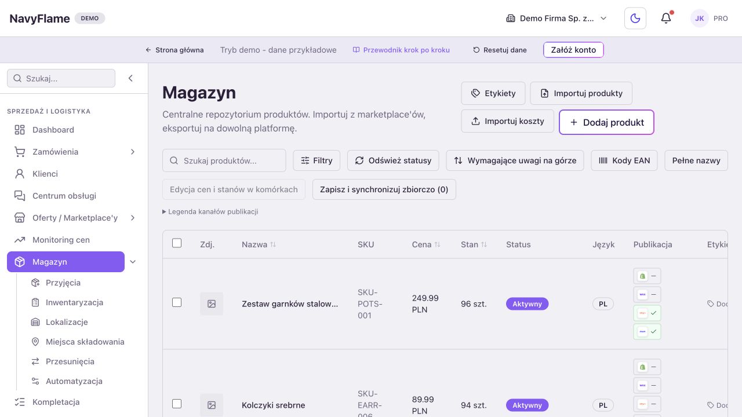Click the WooCommerce channel badge for Zestaw garnków
Screen dimensions: 742x417
coord(648,295)
